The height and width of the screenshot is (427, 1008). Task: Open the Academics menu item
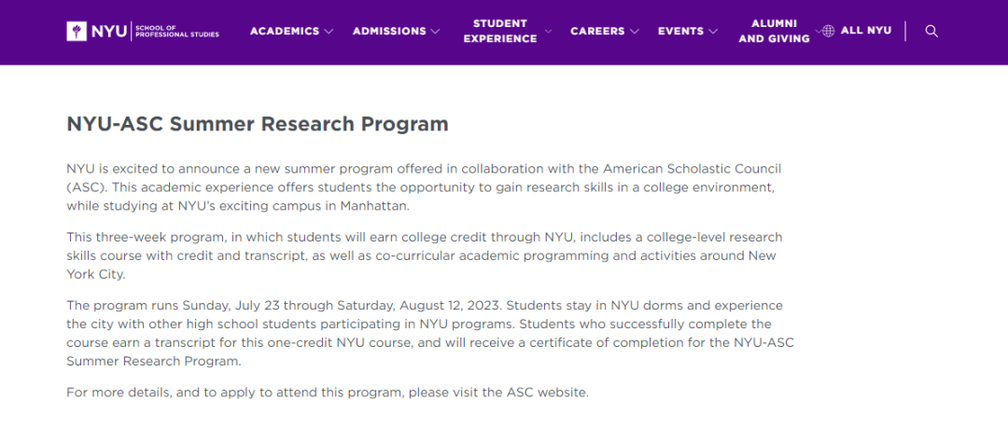click(285, 32)
